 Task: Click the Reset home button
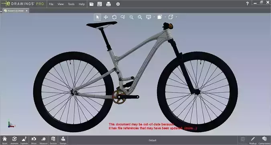click(x=5, y=140)
